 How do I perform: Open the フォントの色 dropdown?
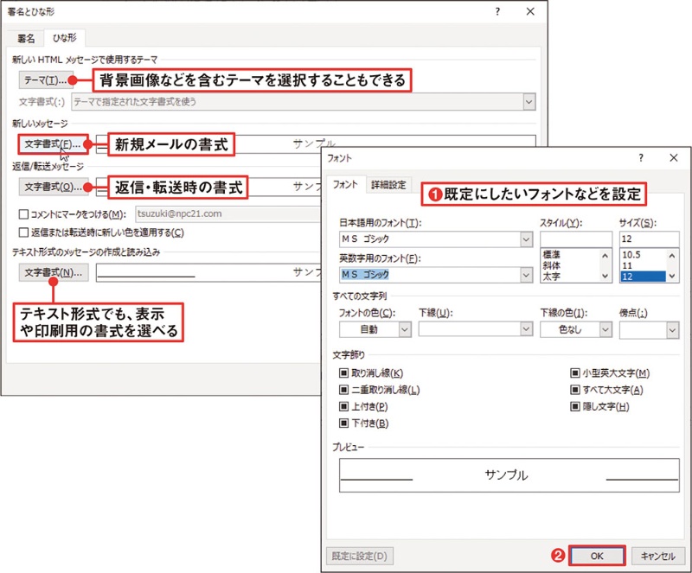(404, 329)
